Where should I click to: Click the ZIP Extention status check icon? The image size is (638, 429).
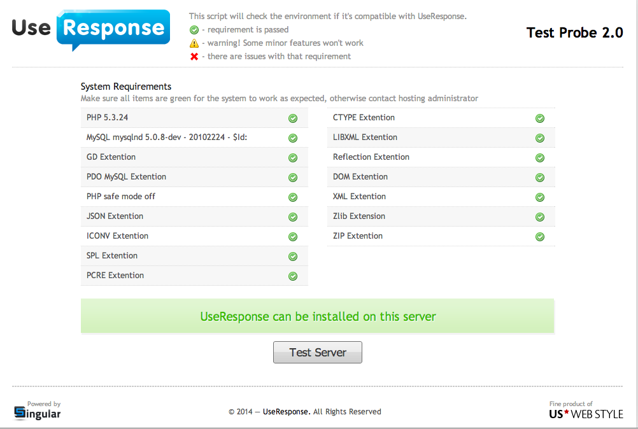(x=539, y=237)
